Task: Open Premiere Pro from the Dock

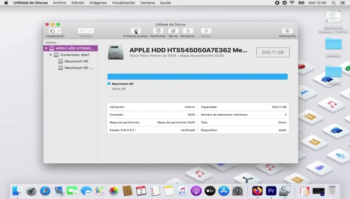Action: (271, 191)
